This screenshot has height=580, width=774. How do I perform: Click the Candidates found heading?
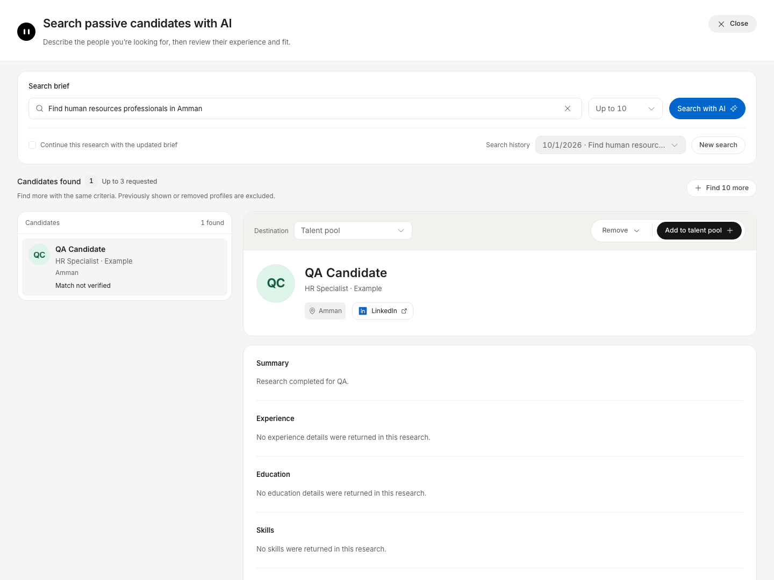(x=49, y=182)
